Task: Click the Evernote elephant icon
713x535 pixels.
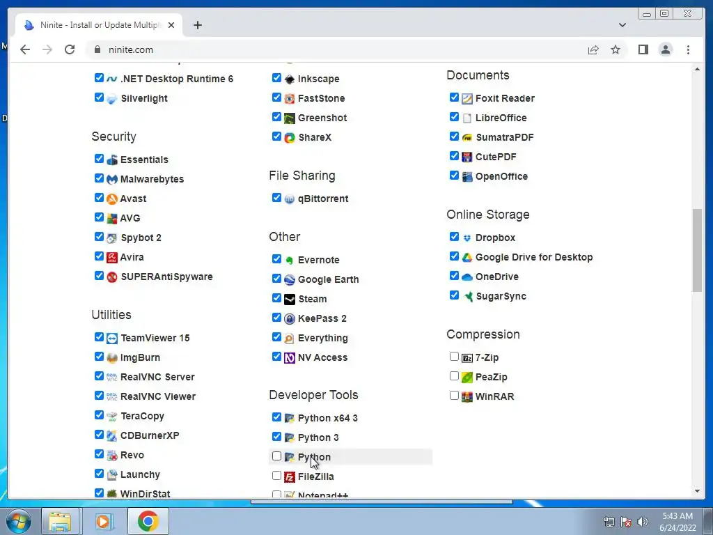Action: [290, 261]
